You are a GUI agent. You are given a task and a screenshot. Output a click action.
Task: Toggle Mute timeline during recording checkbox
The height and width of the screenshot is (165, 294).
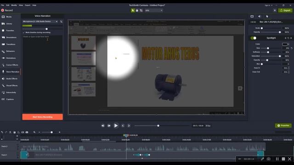tap(24, 33)
